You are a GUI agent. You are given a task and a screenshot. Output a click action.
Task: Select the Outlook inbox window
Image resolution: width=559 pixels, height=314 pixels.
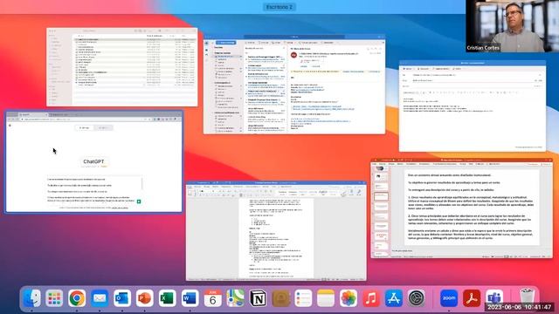(294, 85)
